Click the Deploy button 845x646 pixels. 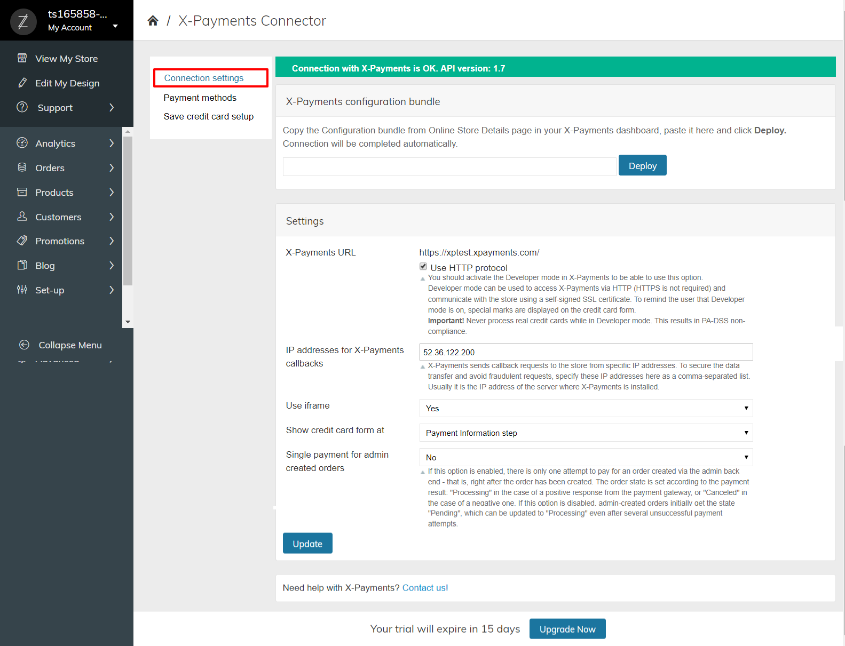[643, 165]
